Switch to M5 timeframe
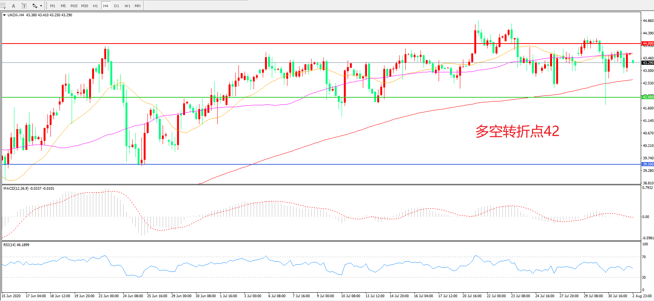 (x=63, y=6)
